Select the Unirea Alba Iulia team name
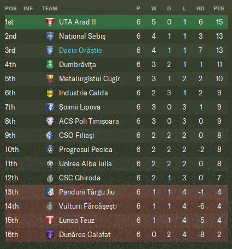 [85, 164]
